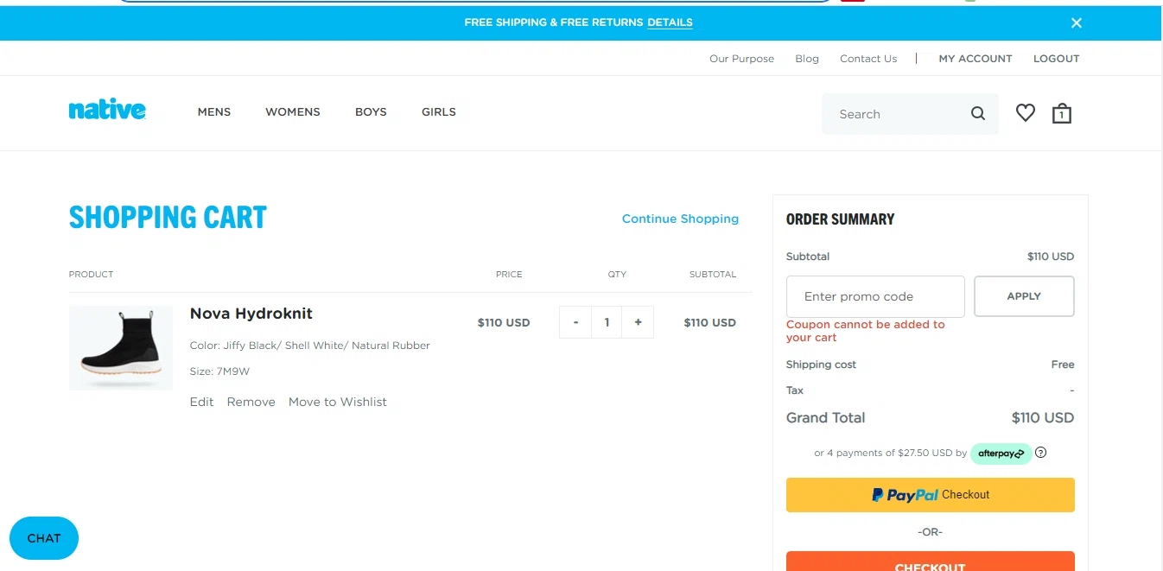
Task: Open Contact Us page
Action: [x=868, y=59]
